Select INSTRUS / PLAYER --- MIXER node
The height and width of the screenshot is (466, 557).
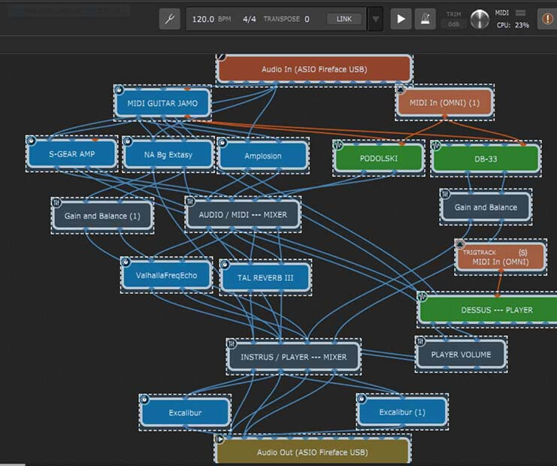293,356
